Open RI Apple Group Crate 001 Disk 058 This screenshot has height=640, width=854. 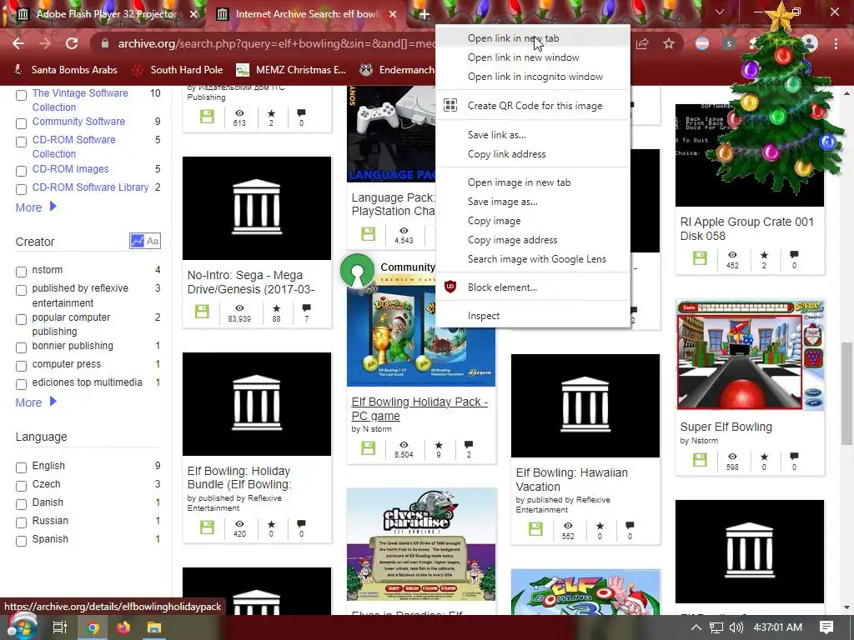coord(746,228)
